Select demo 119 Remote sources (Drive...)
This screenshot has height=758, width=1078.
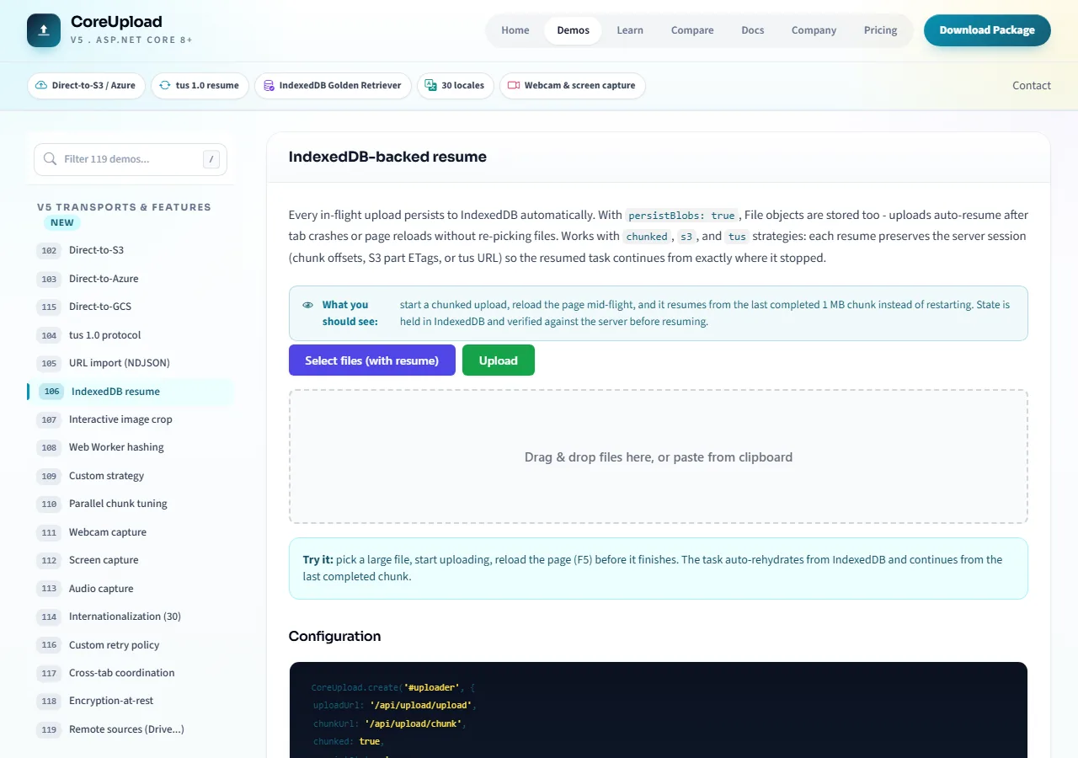pos(131,729)
